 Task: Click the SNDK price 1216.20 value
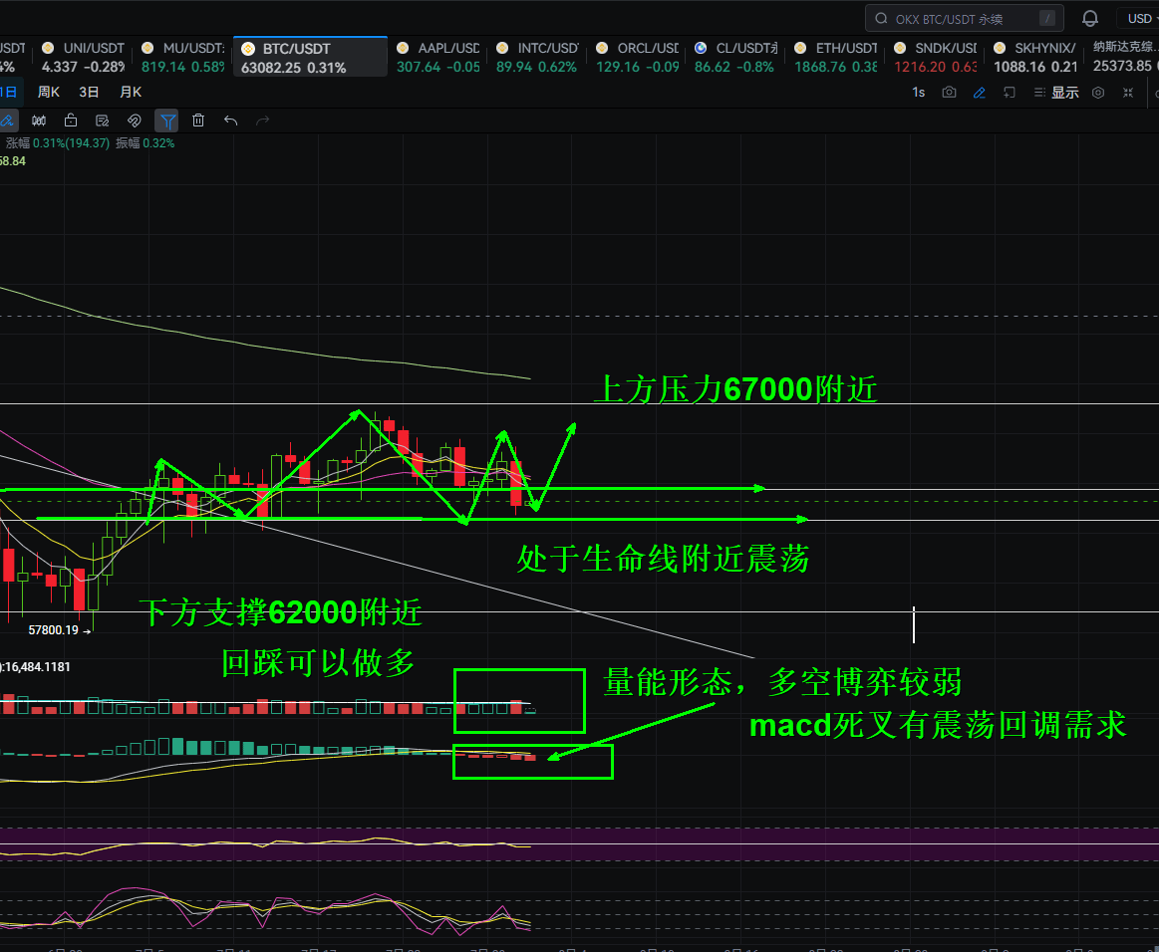tap(920, 67)
